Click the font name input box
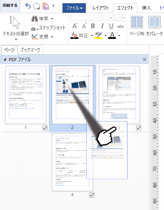The width and height of the screenshot is (164, 210). click(89, 18)
